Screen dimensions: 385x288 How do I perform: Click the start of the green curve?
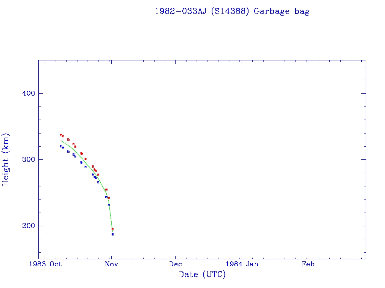point(61,141)
